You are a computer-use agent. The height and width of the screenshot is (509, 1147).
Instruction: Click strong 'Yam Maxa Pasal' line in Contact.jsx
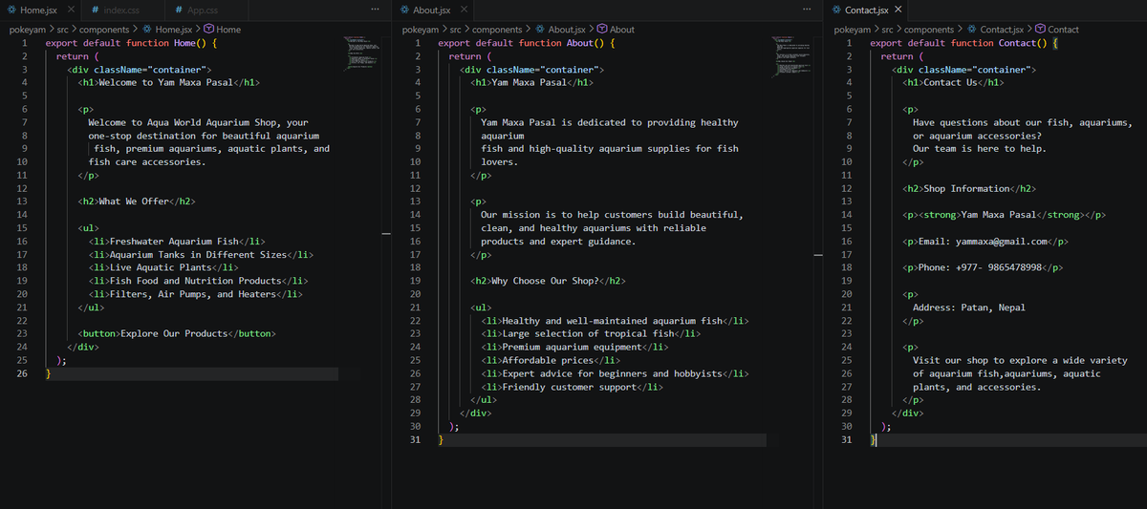[x=1005, y=215]
